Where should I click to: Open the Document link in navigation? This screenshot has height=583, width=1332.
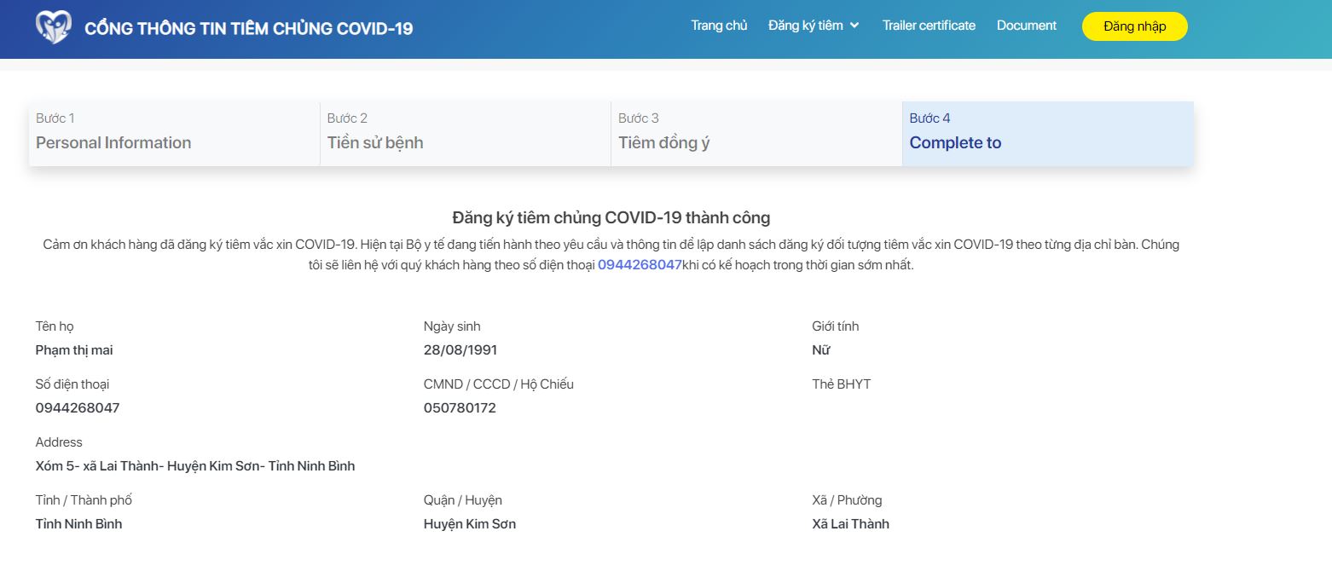1026,26
